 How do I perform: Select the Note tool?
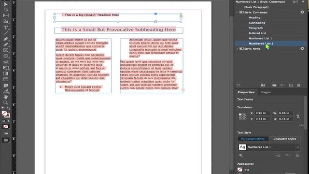[x=6, y=86]
